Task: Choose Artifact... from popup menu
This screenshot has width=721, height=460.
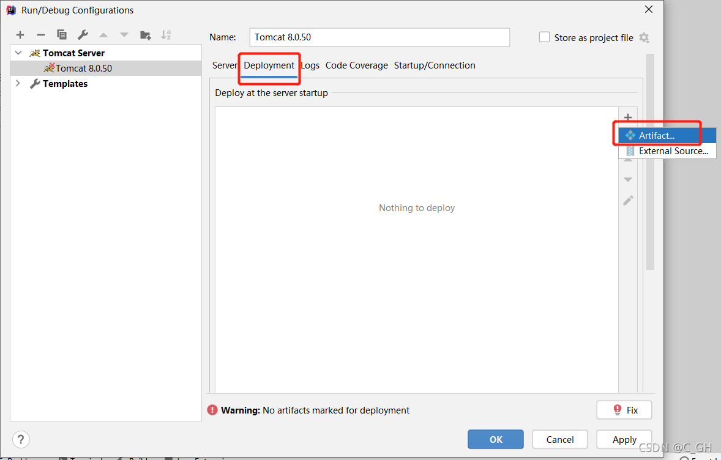Action: click(x=667, y=136)
